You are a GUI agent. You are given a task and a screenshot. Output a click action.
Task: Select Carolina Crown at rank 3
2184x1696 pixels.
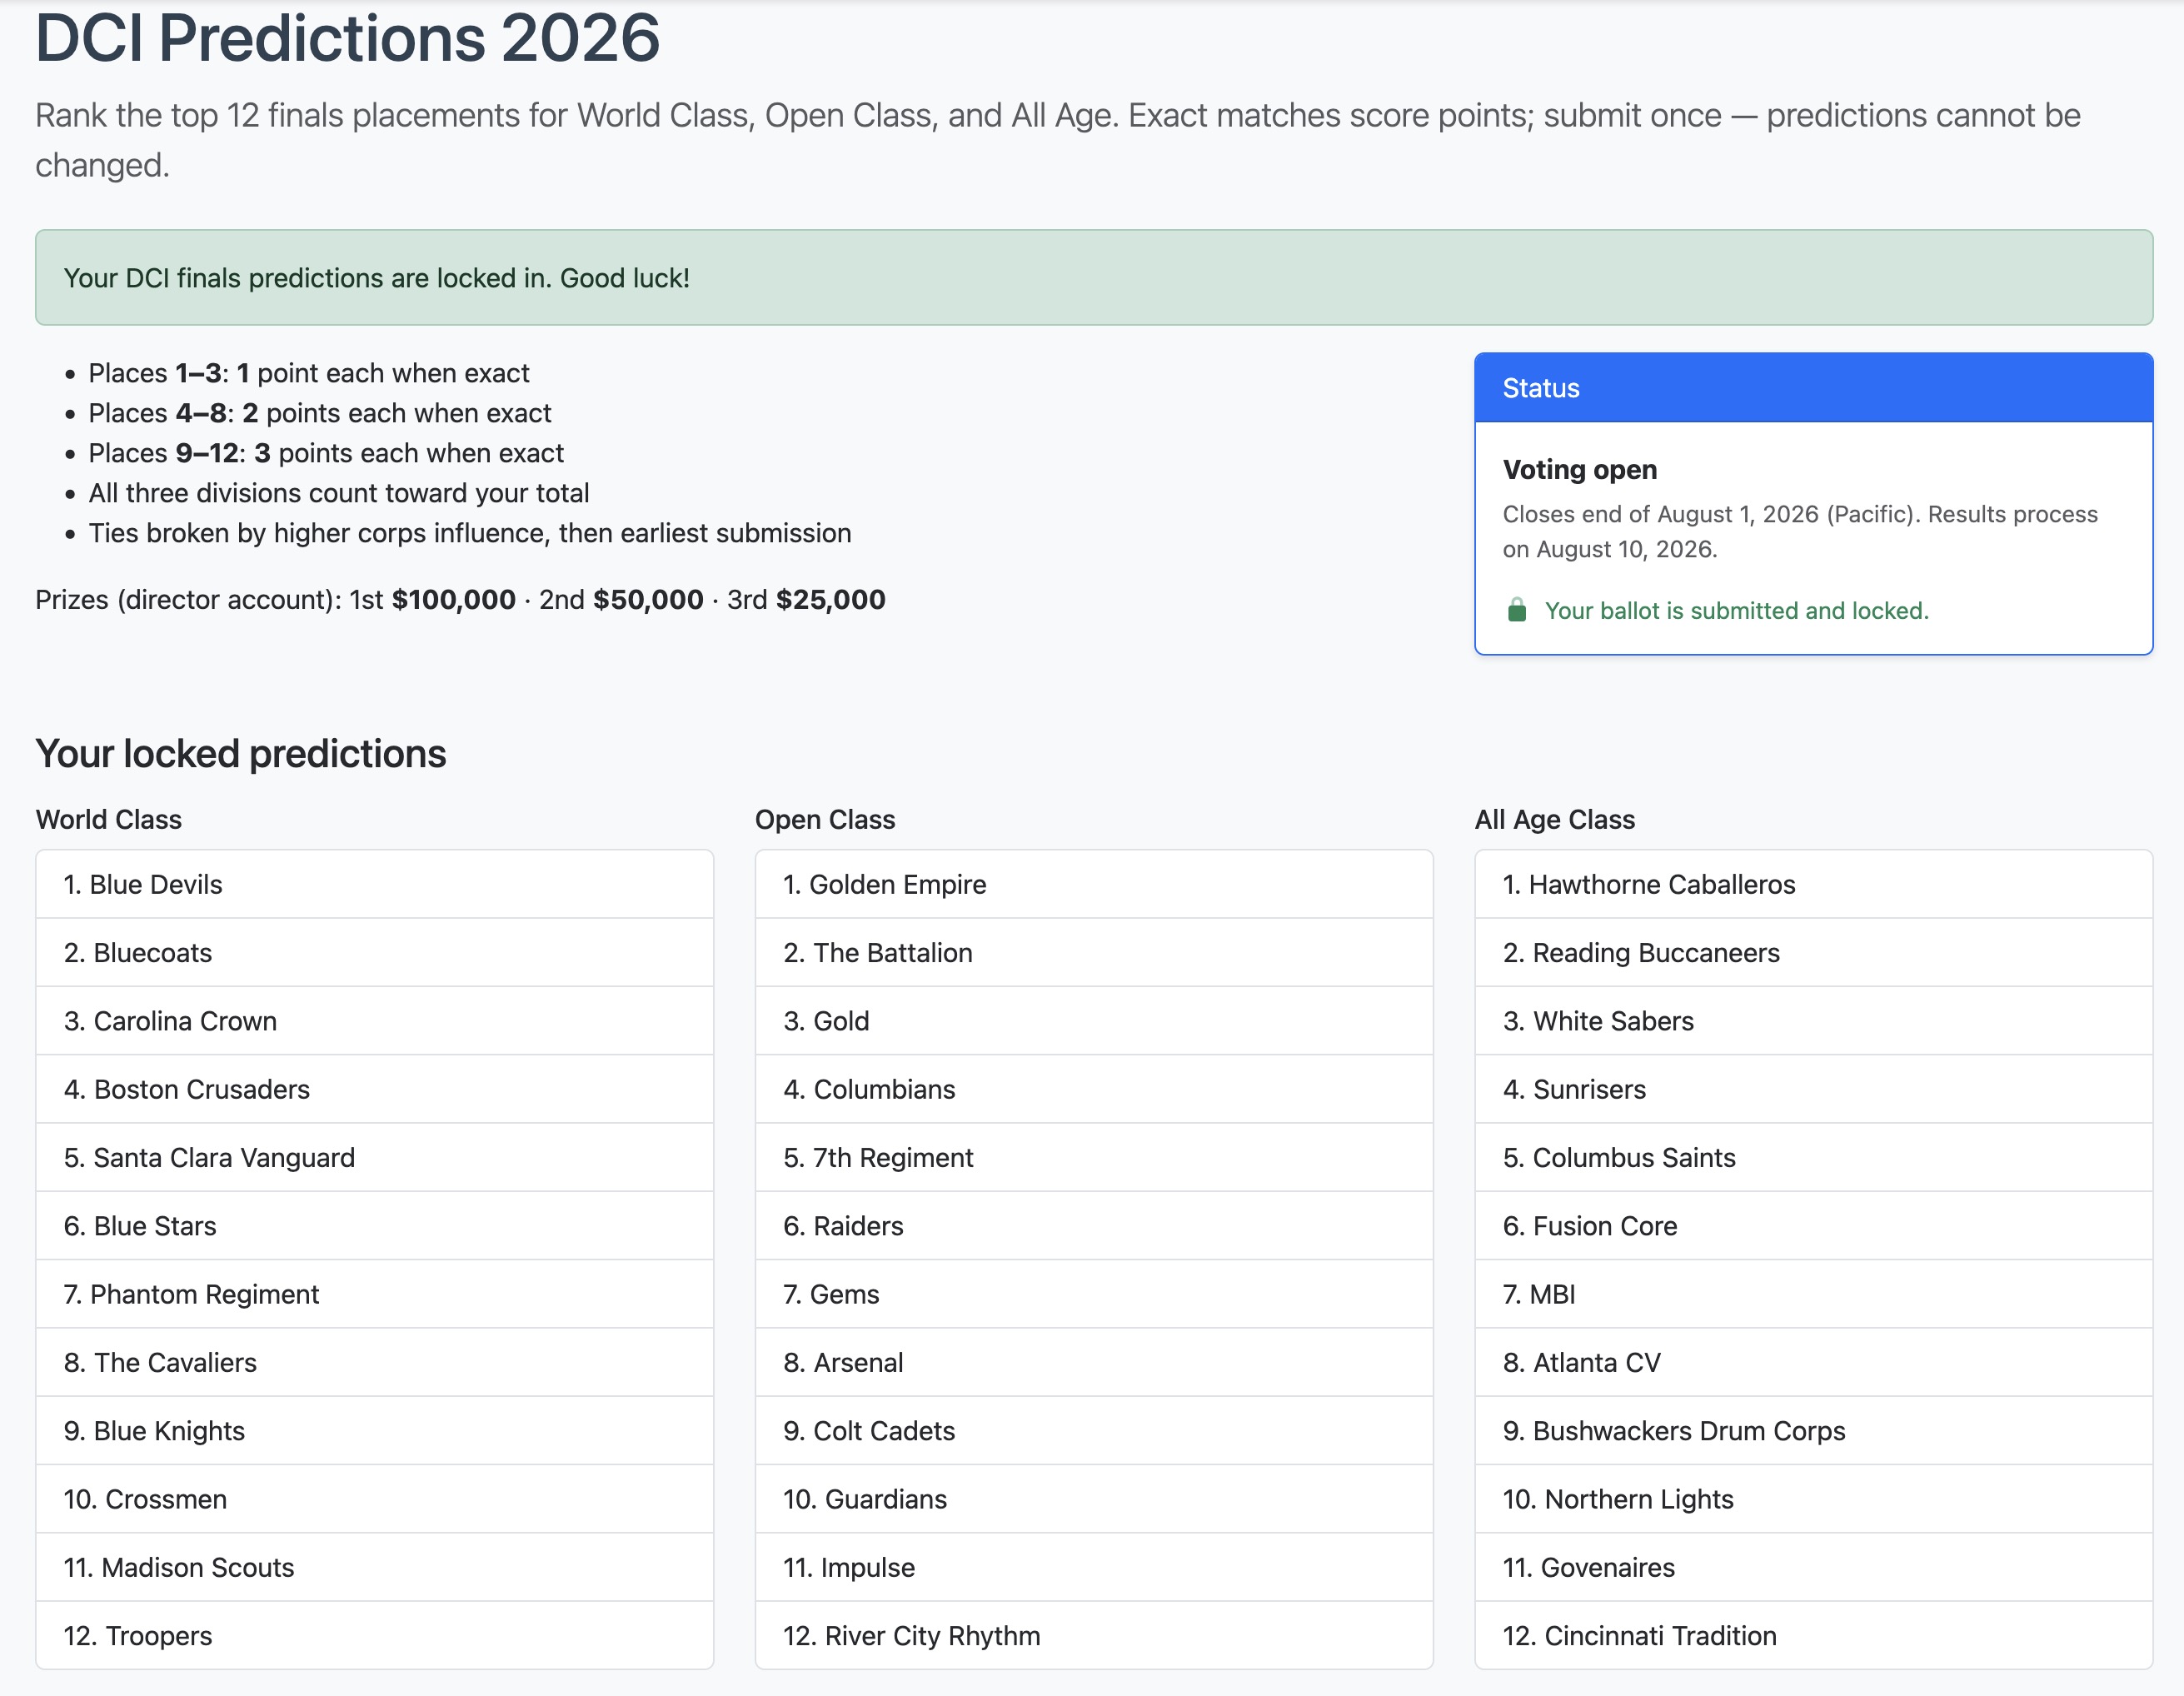(x=375, y=1020)
